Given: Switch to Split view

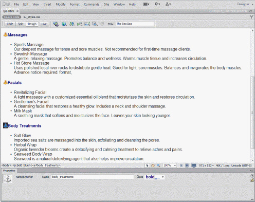Looking at the screenshot, I should point(21,24).
